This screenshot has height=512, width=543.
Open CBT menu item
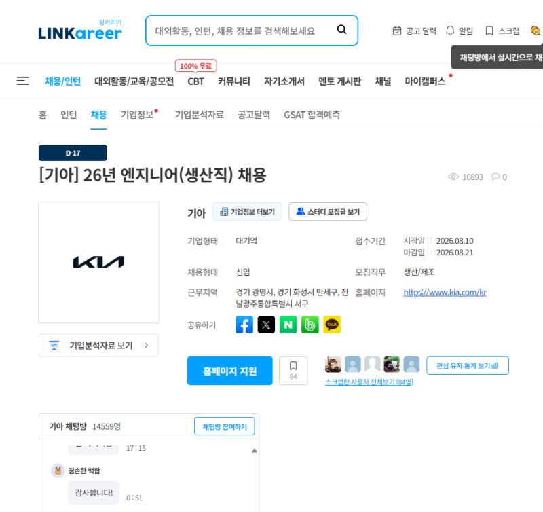coord(195,81)
